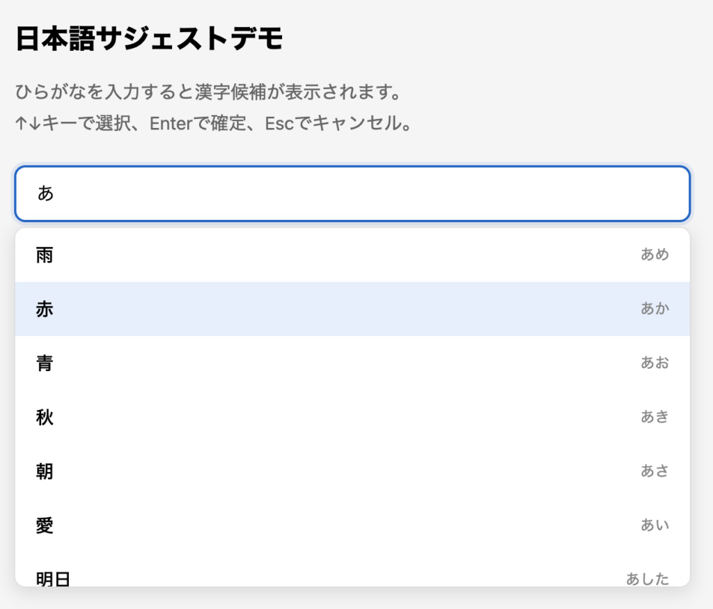This screenshot has width=713, height=609.
Task: Click the あき reading beside 秋
Action: pos(655,417)
